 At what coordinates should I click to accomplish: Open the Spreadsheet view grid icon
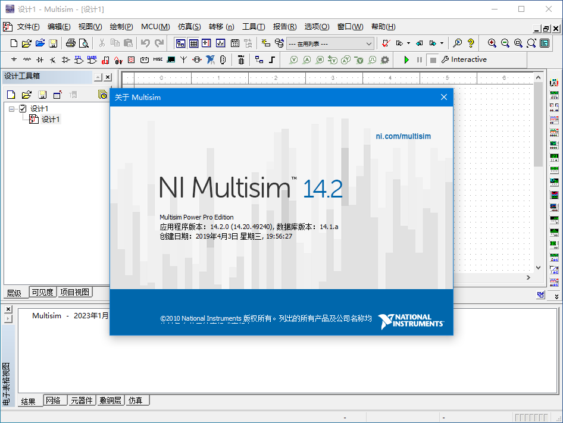point(193,43)
